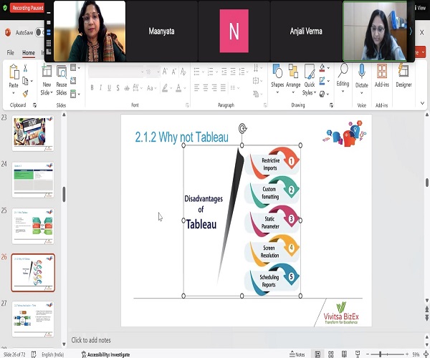Screen dimensions: 430x358
Task: Clear all formatting icon
Action: pyautogui.click(x=183, y=72)
